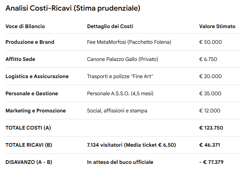Select the 'Affitto Sede' row label

coord(20,59)
